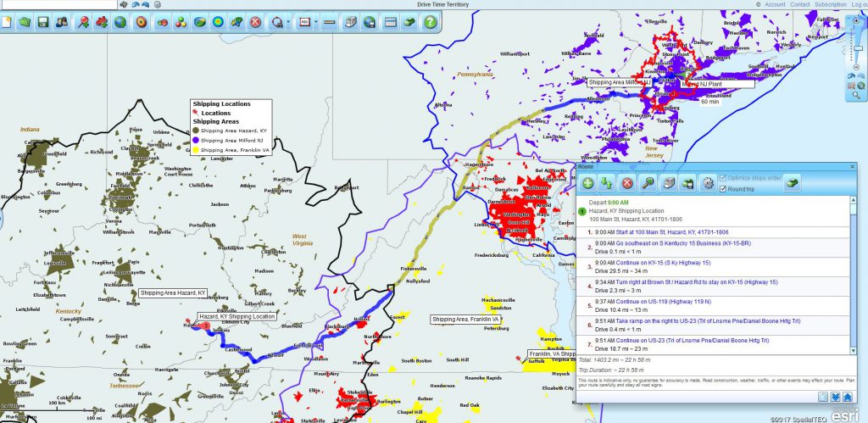Select the Abc map label tool
The width and height of the screenshot is (868, 423).
pos(304,22)
